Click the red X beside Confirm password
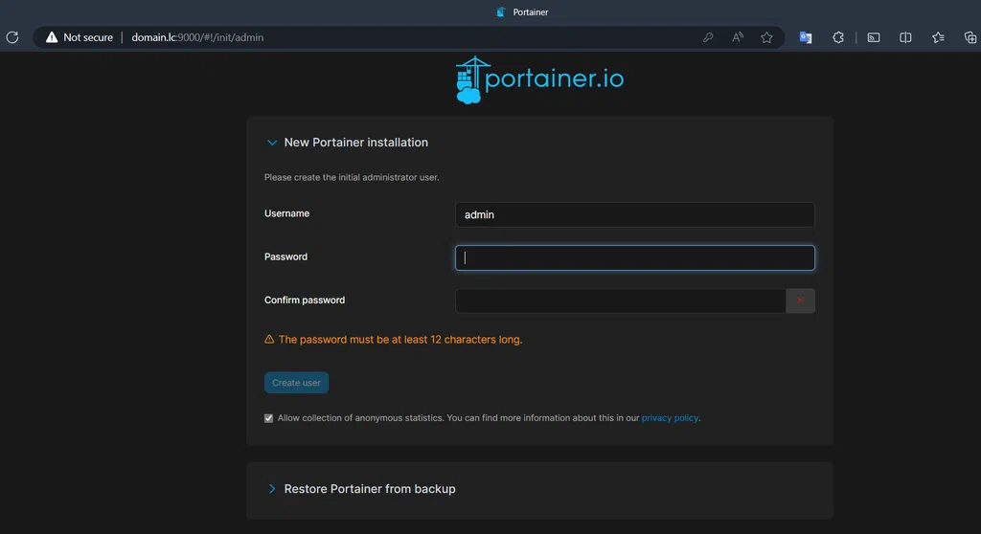981x534 pixels. [x=800, y=300]
